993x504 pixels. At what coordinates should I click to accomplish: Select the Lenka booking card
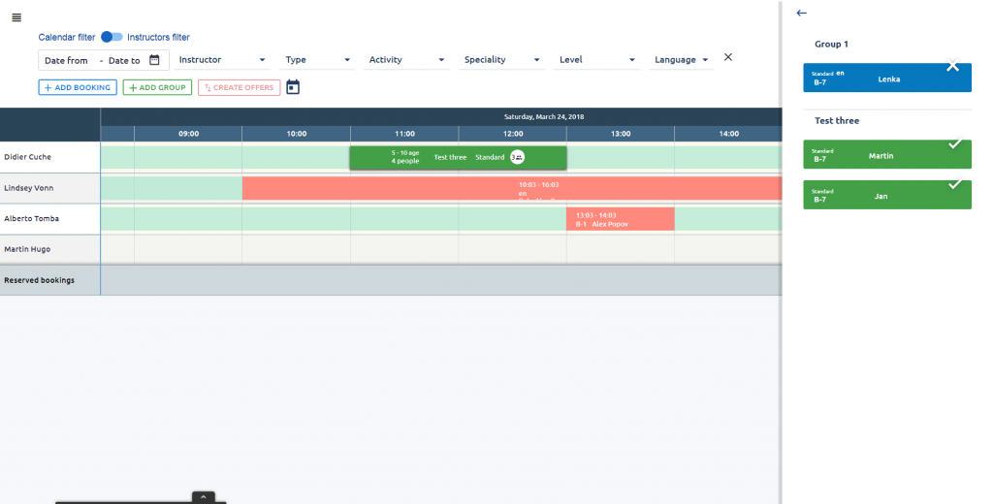pyautogui.click(x=887, y=78)
